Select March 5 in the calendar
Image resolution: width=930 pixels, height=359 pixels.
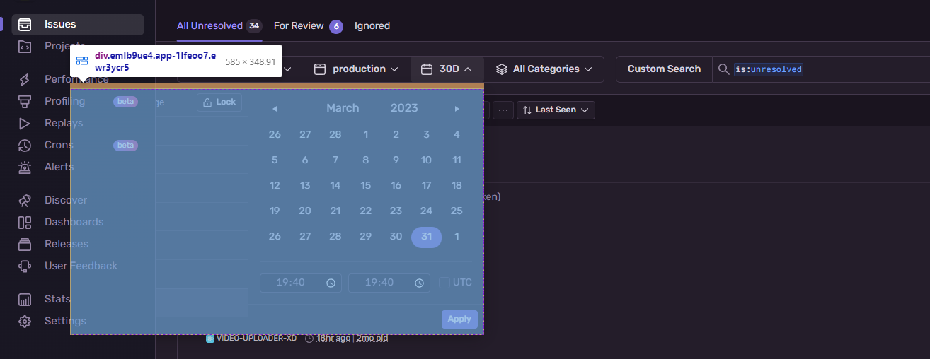tap(275, 160)
